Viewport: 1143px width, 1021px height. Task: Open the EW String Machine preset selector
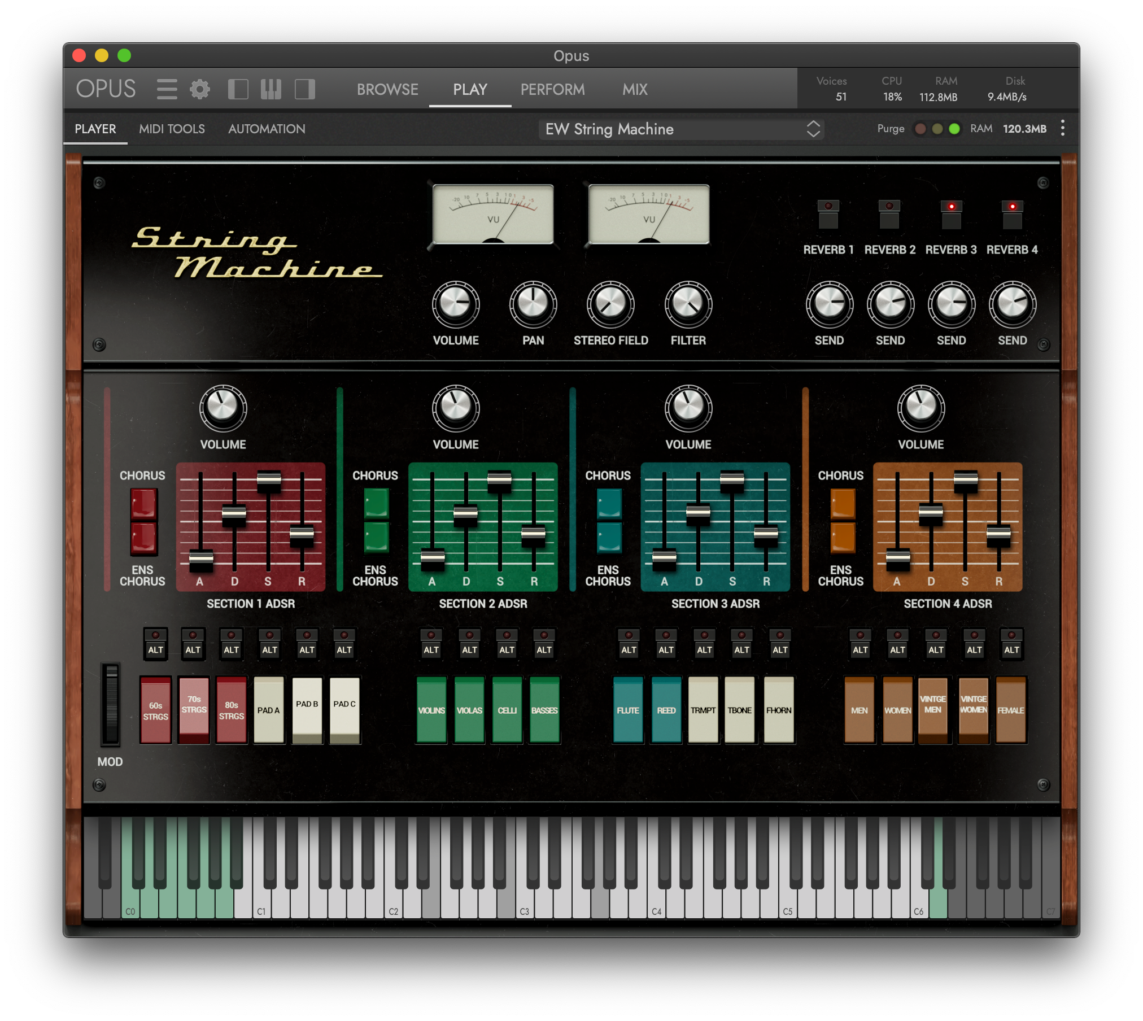pyautogui.click(x=682, y=129)
